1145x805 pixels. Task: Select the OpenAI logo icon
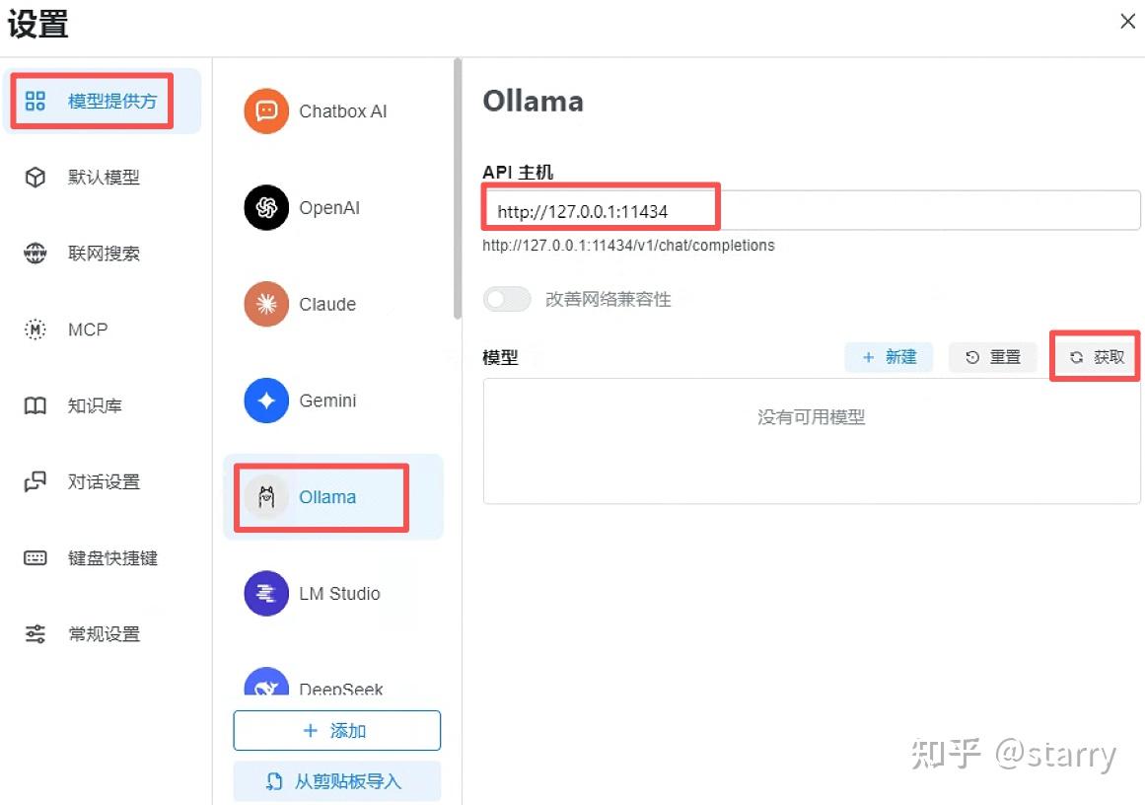coord(266,208)
